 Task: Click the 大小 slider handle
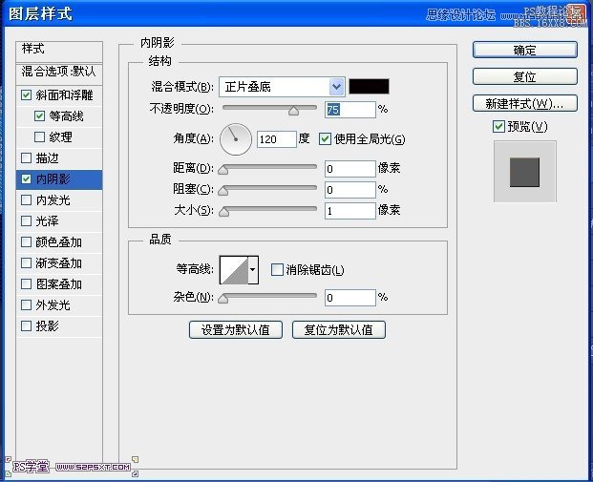click(x=223, y=212)
